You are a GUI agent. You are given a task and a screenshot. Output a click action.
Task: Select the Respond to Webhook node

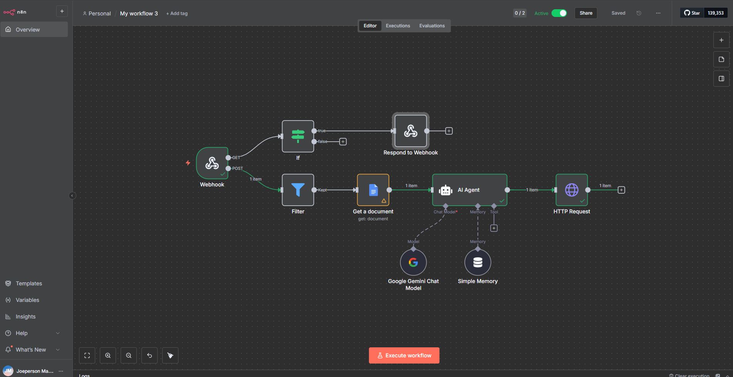410,131
